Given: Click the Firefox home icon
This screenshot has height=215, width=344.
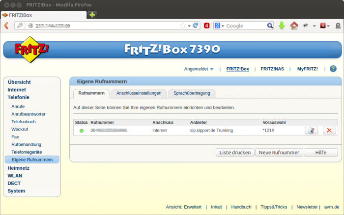Looking at the screenshot, I should coord(294,26).
